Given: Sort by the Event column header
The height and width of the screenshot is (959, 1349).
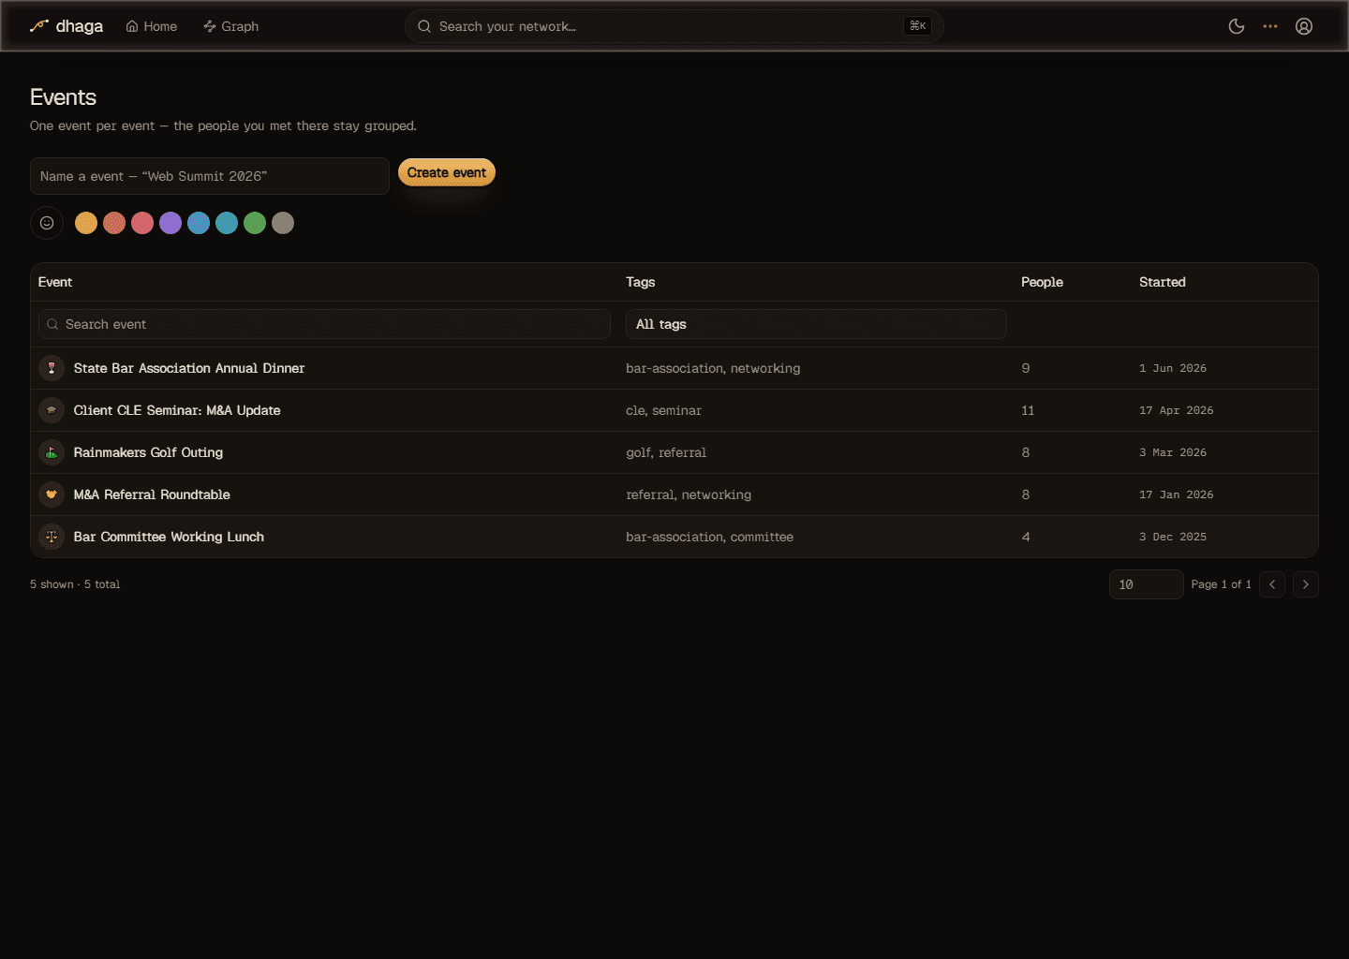Looking at the screenshot, I should [55, 282].
